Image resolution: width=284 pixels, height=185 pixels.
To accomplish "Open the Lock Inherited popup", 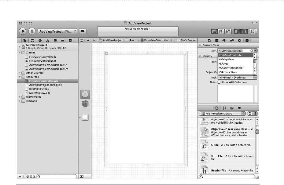I will click(x=237, y=78).
